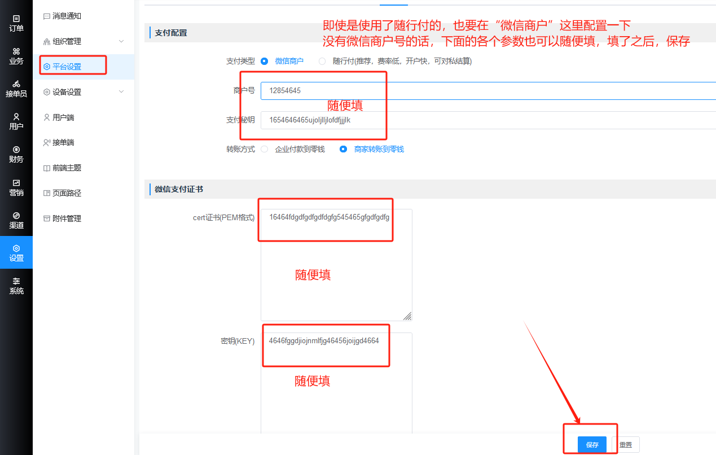The width and height of the screenshot is (716, 455).
Task: Expand the 设备设置 submenu chevron
Action: (121, 92)
